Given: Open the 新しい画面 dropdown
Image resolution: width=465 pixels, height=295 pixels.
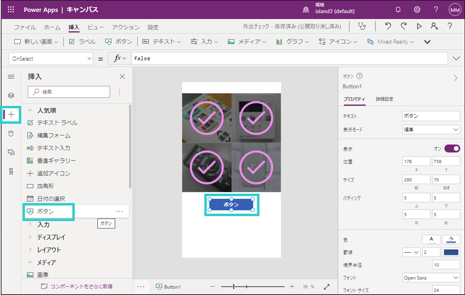Looking at the screenshot, I should pyautogui.click(x=36, y=42).
